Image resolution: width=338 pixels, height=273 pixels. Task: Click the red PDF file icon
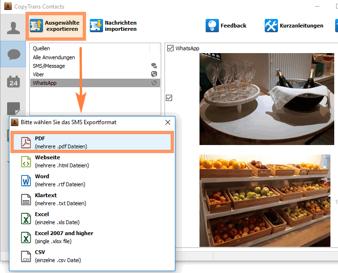pyautogui.click(x=26, y=143)
